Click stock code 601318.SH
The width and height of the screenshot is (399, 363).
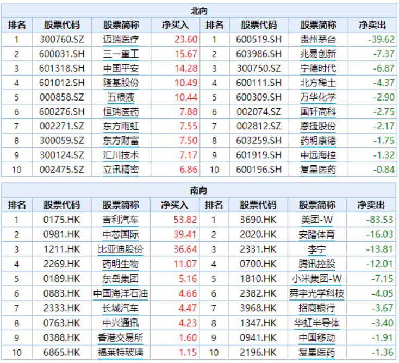(x=62, y=68)
